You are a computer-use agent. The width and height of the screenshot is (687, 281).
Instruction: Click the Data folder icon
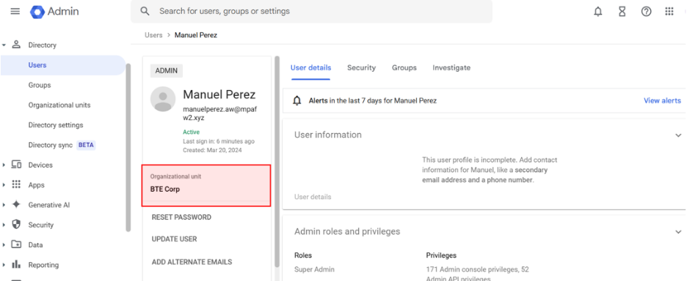[x=16, y=244]
